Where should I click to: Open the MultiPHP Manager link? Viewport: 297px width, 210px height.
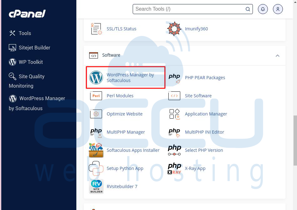126,132
